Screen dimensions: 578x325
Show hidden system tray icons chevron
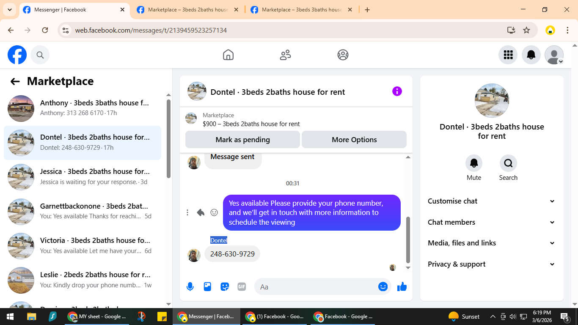tap(493, 317)
